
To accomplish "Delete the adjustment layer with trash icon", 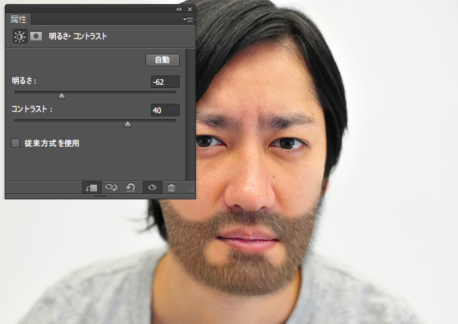I will (x=172, y=187).
